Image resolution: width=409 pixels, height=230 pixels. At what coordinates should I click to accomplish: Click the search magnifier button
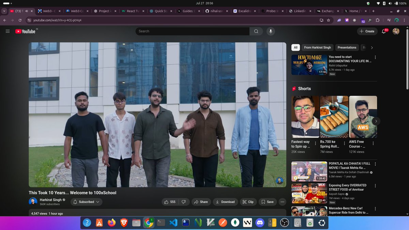coord(256,31)
